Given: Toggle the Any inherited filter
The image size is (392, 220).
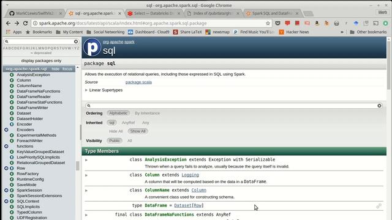Looking at the screenshot, I should pyautogui.click(x=146, y=123).
